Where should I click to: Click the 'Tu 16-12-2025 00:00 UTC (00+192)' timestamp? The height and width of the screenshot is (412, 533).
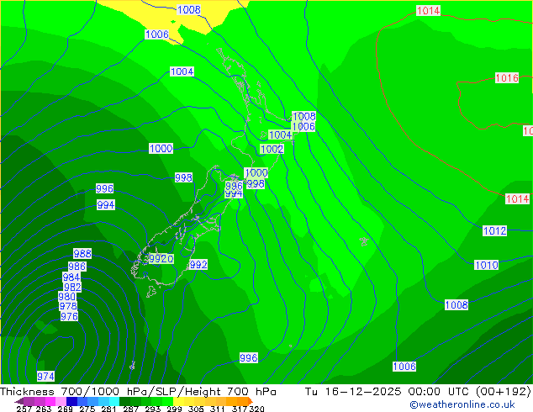point(418,392)
